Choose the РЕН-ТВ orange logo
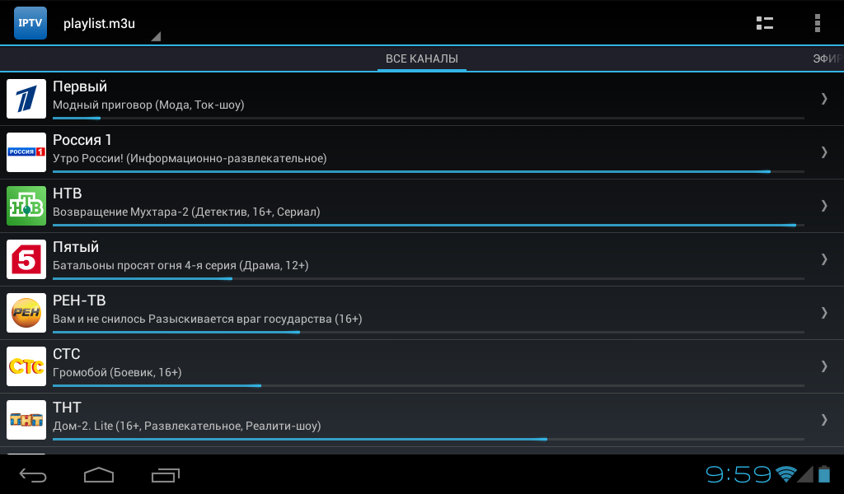Screen dimensions: 844x494 tap(26, 313)
